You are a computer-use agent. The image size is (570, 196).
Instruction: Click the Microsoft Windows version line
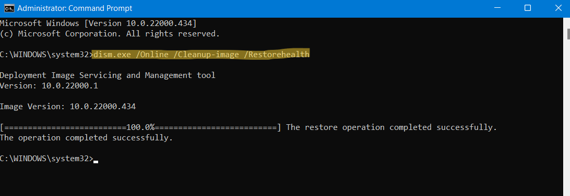(x=98, y=23)
